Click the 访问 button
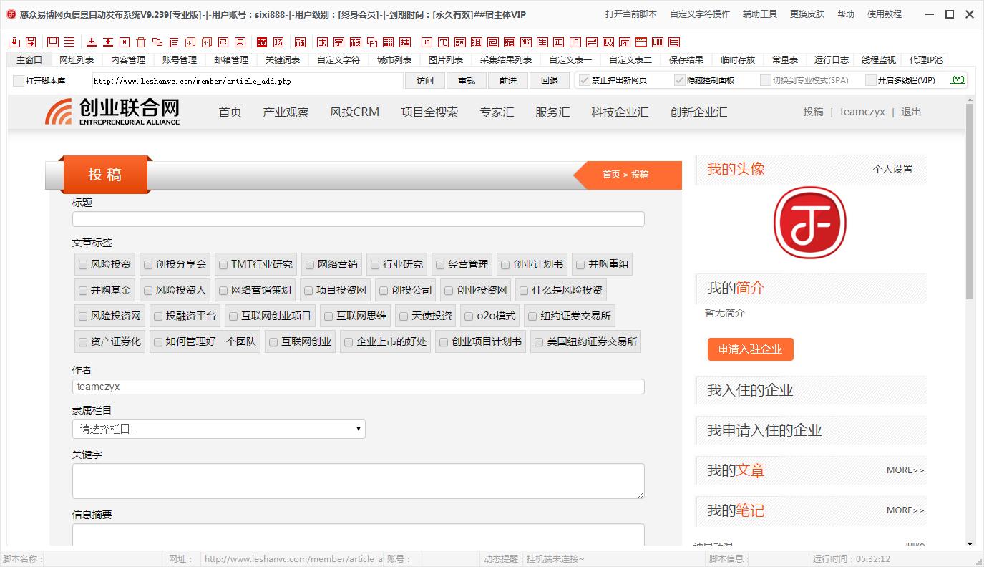The image size is (984, 567). tap(425, 81)
